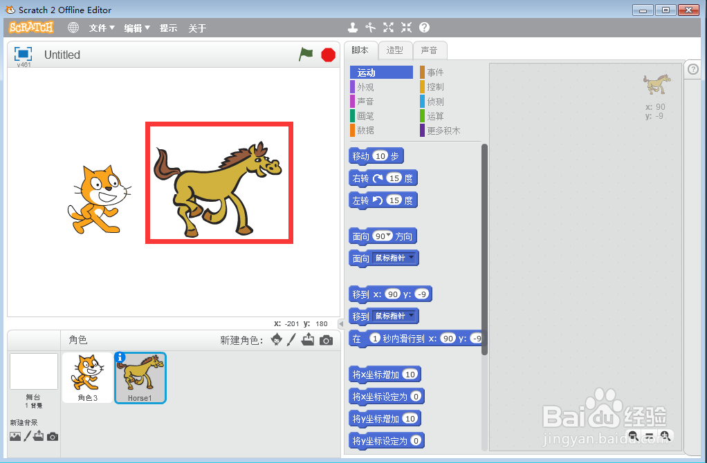
Task: Click value field in 将x坐标设定为 block
Action: [x=416, y=397]
